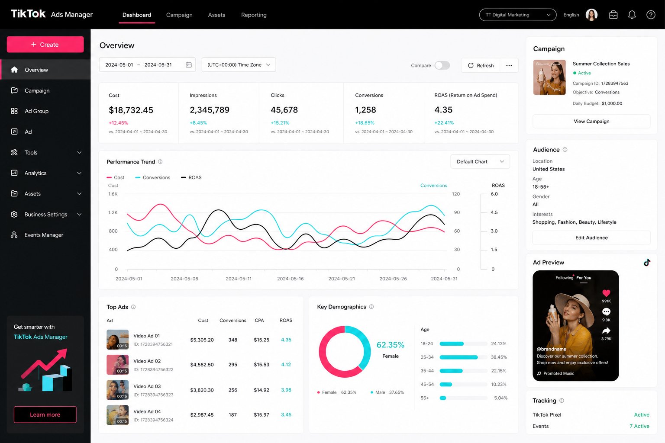This screenshot has width=665, height=443.
Task: Click the user profile avatar
Action: 592,15
